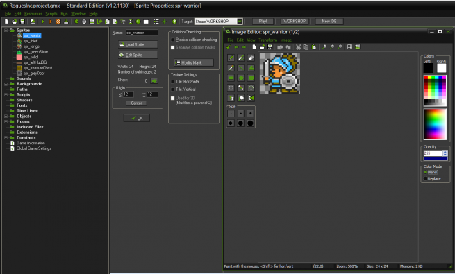
Task: Open the Target platform dropdown
Action: point(240,22)
